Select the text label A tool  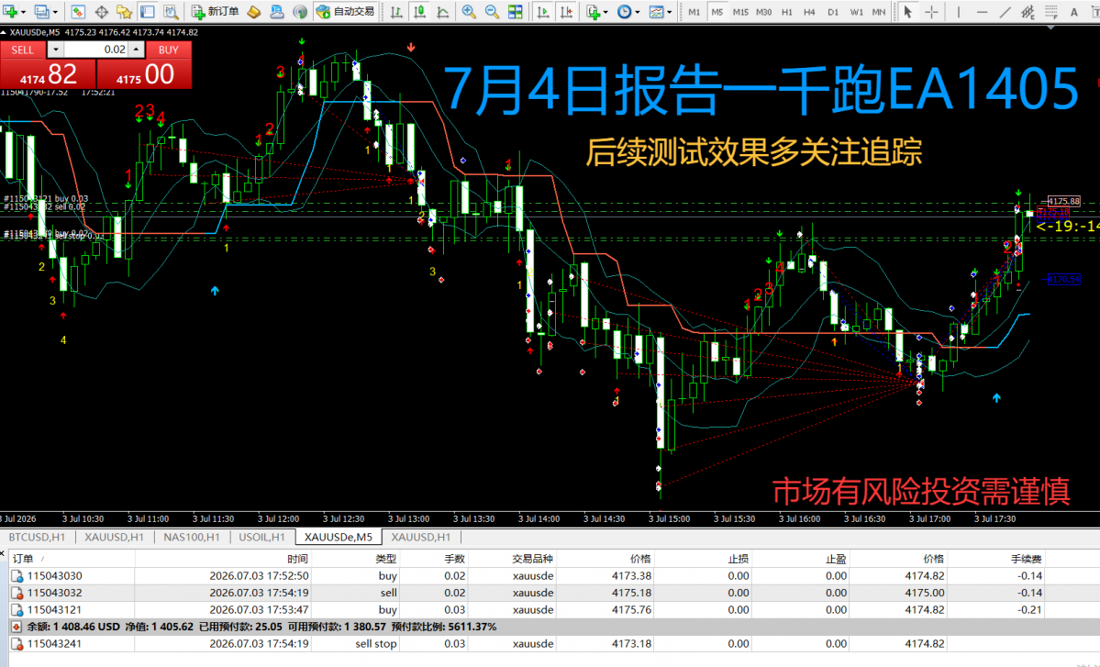coord(1074,11)
